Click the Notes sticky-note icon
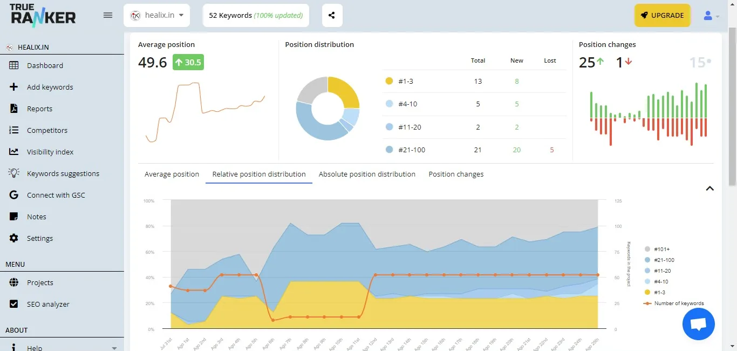737x351 pixels. point(14,217)
